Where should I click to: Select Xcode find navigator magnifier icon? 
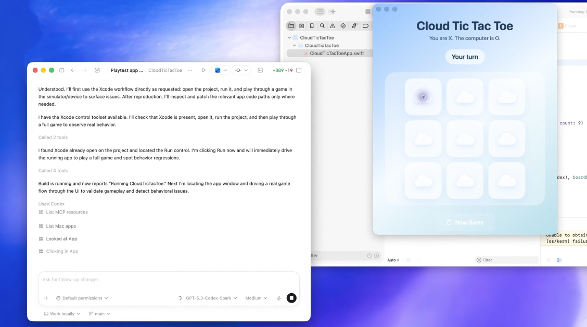(322, 26)
